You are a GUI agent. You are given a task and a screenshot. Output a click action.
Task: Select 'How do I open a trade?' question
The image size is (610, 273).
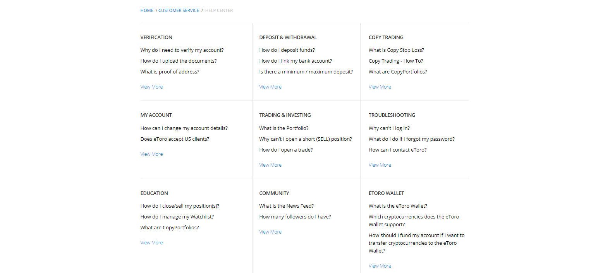click(x=286, y=150)
